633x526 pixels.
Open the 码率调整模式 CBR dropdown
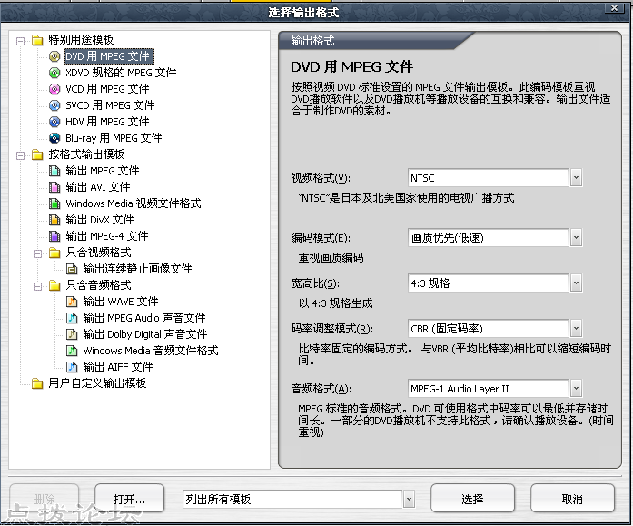tap(576, 329)
